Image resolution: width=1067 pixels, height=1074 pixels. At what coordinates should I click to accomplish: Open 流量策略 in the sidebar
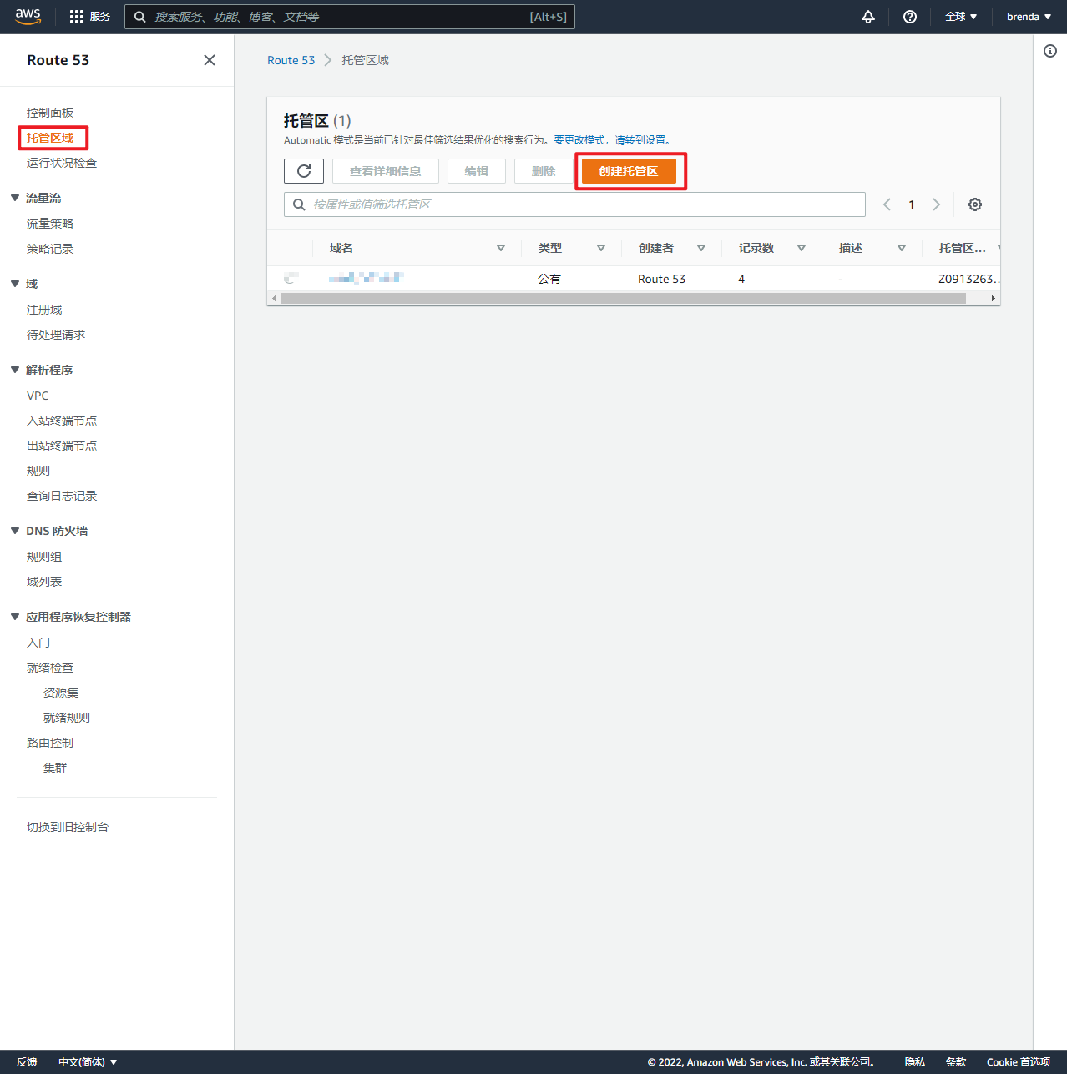pos(50,224)
